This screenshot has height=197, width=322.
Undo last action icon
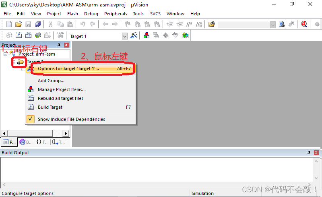point(83,24)
